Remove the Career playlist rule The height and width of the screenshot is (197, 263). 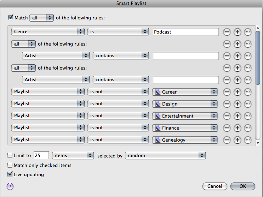click(227, 92)
